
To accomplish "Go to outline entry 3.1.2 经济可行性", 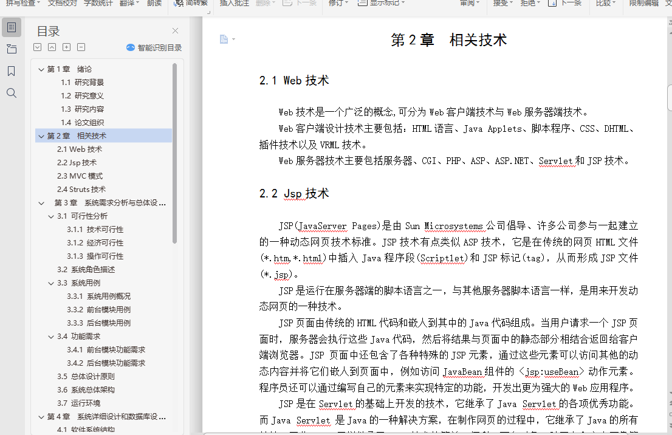I will pyautogui.click(x=95, y=242).
